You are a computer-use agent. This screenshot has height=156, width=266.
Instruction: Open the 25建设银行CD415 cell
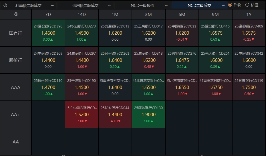215,33
